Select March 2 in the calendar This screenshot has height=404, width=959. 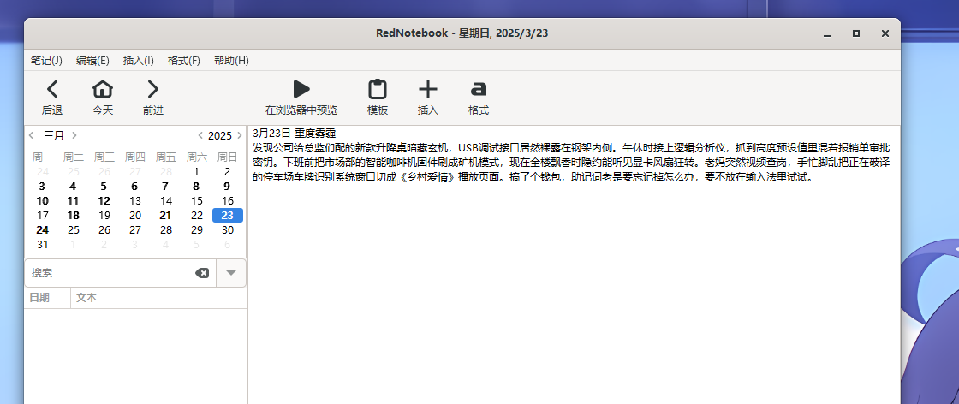[x=228, y=172]
